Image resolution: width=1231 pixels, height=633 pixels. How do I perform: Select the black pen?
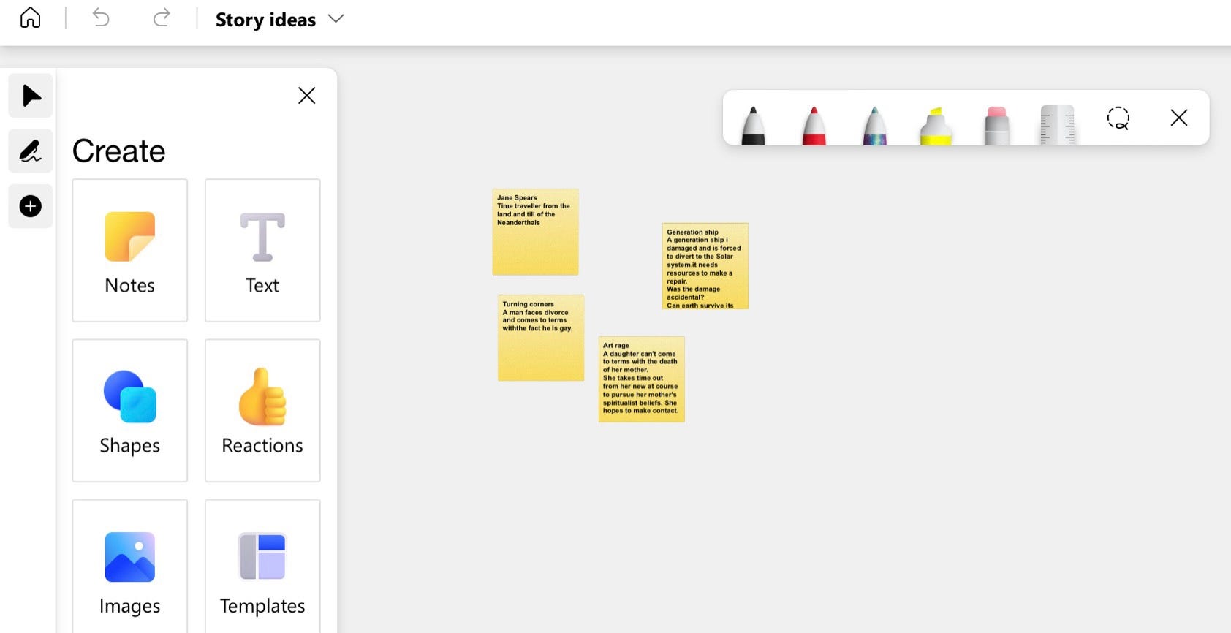pyautogui.click(x=753, y=125)
